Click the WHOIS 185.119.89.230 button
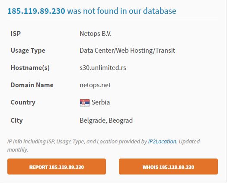Screen dimensions: 227x184 [x=168, y=166]
